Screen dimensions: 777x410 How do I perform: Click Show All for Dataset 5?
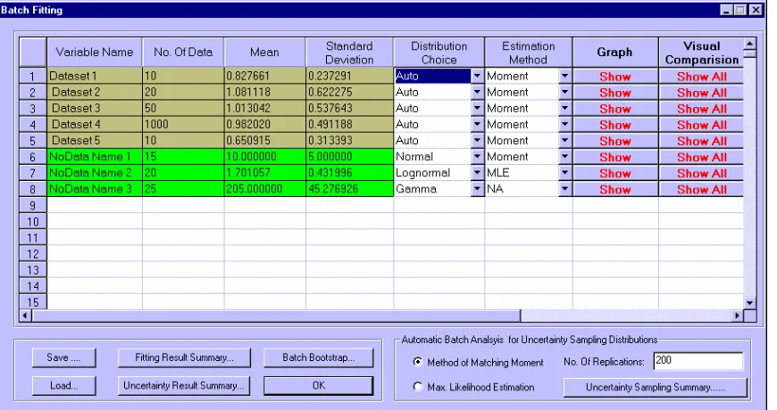pos(701,141)
